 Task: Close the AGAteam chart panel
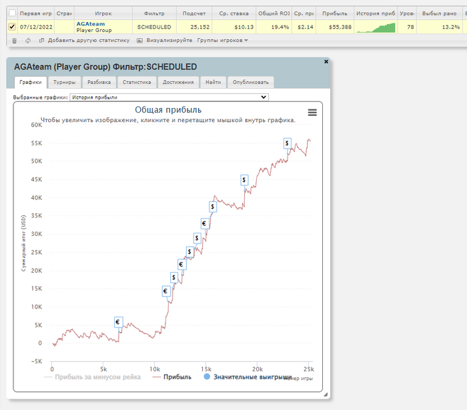[326, 61]
